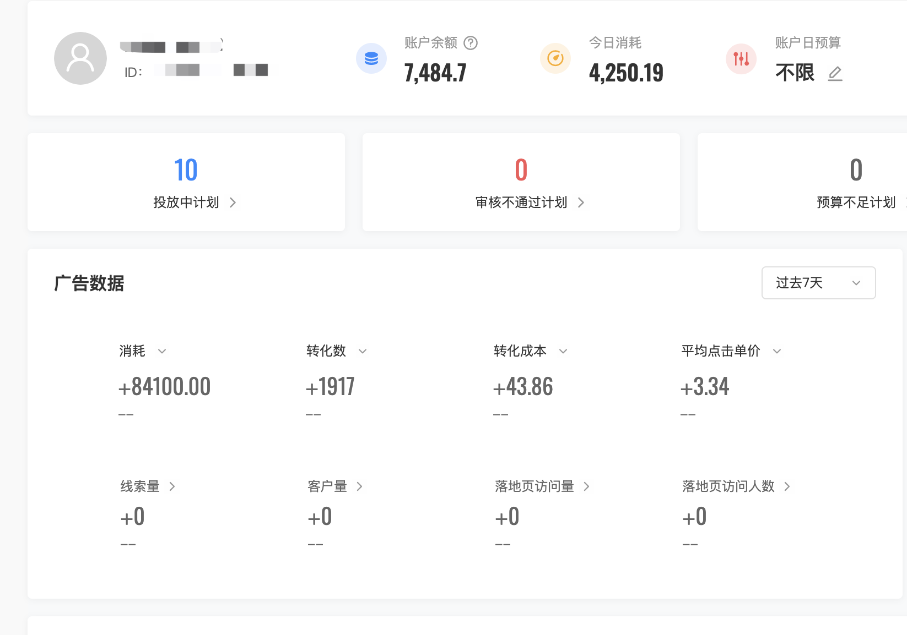This screenshot has height=635, width=907.
Task: Click the +1917 conversions value
Action: 330,386
